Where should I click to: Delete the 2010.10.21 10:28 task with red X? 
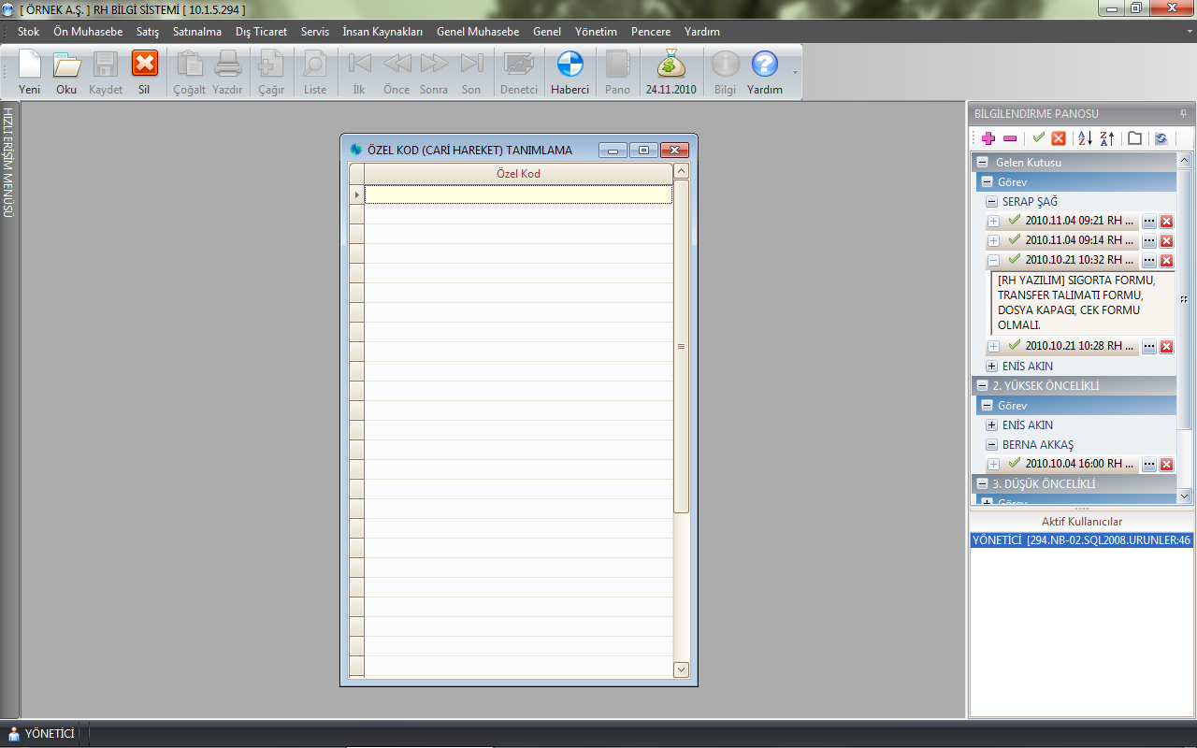[1166, 347]
